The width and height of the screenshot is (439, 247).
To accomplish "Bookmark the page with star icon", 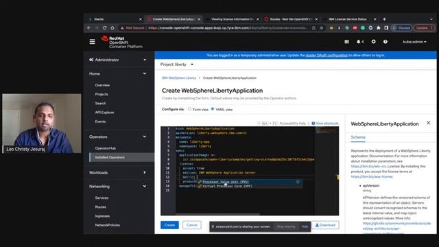I will coord(322,27).
